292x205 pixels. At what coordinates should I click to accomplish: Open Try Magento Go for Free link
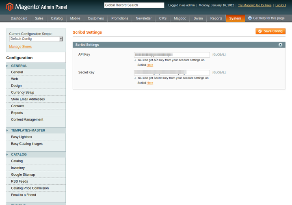click(x=255, y=5)
